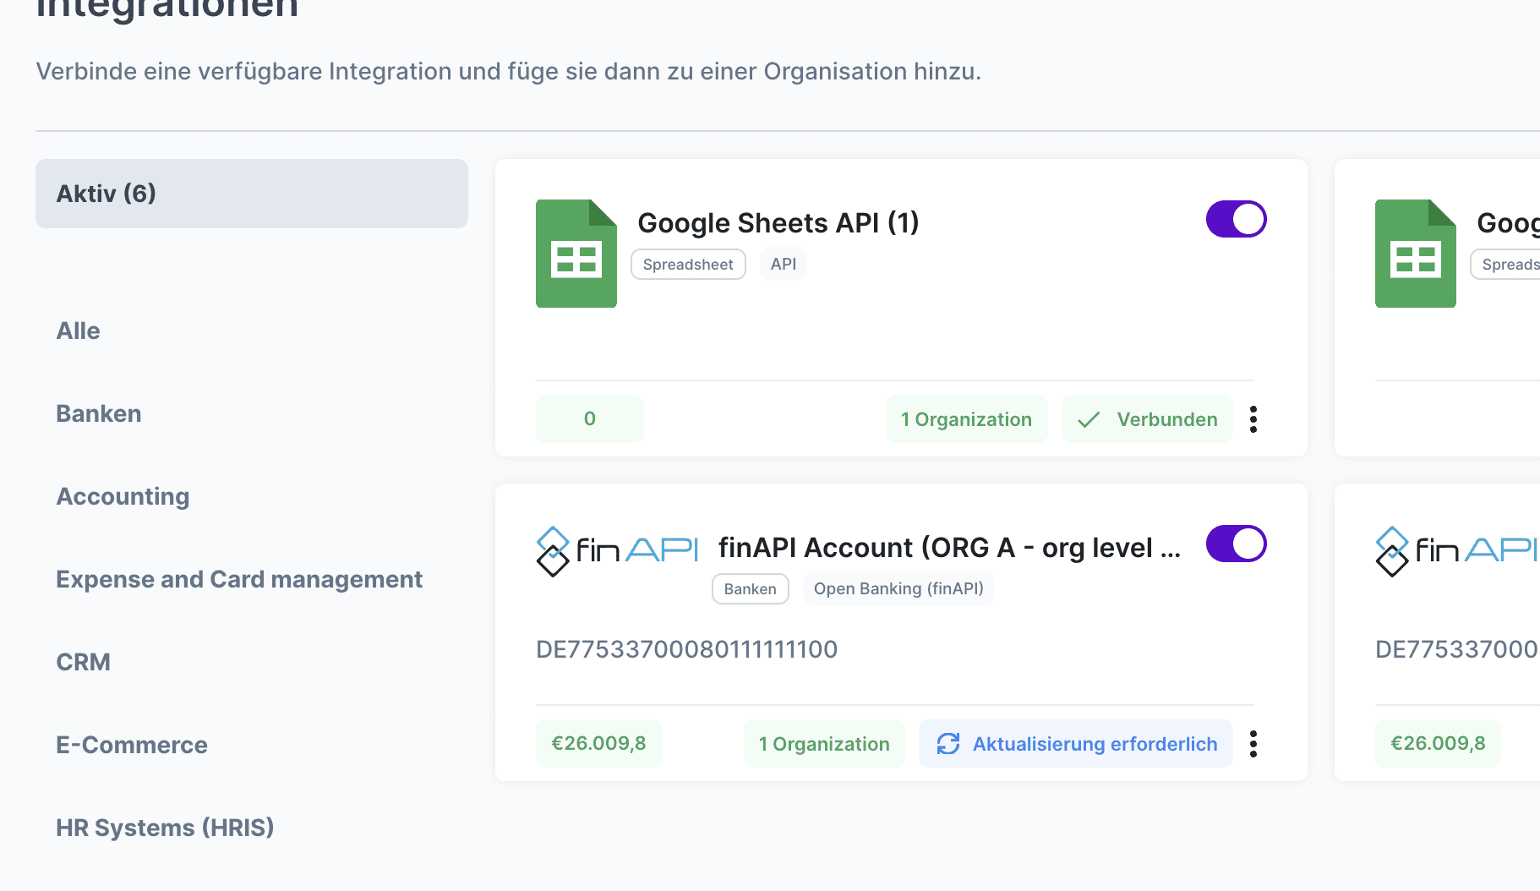
Task: Show Expense and Card management integrations
Action: (x=238, y=580)
